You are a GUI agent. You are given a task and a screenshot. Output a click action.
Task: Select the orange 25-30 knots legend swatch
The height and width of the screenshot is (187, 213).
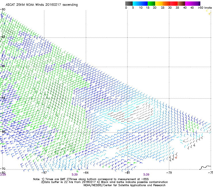[166, 3]
